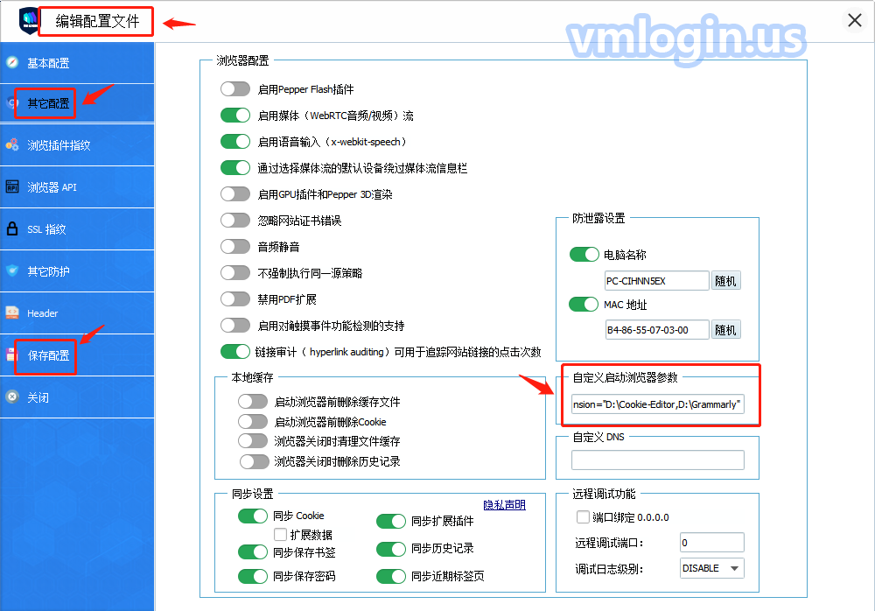This screenshot has height=611, width=875.
Task: Select the 保存配置 sidebar item
Action: click(48, 355)
